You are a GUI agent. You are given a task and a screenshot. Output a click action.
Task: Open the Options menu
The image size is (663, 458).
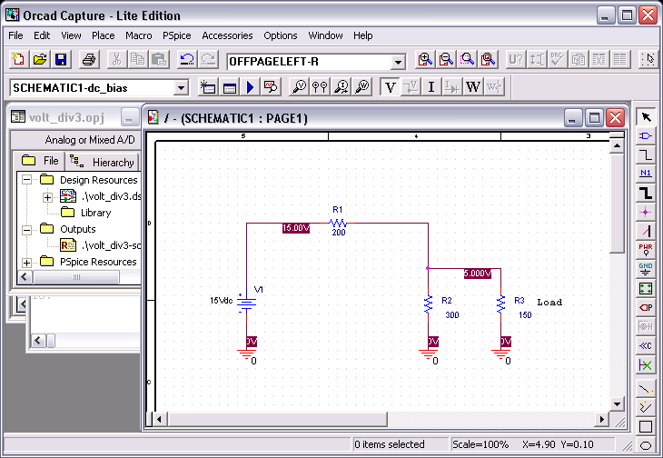coord(281,35)
